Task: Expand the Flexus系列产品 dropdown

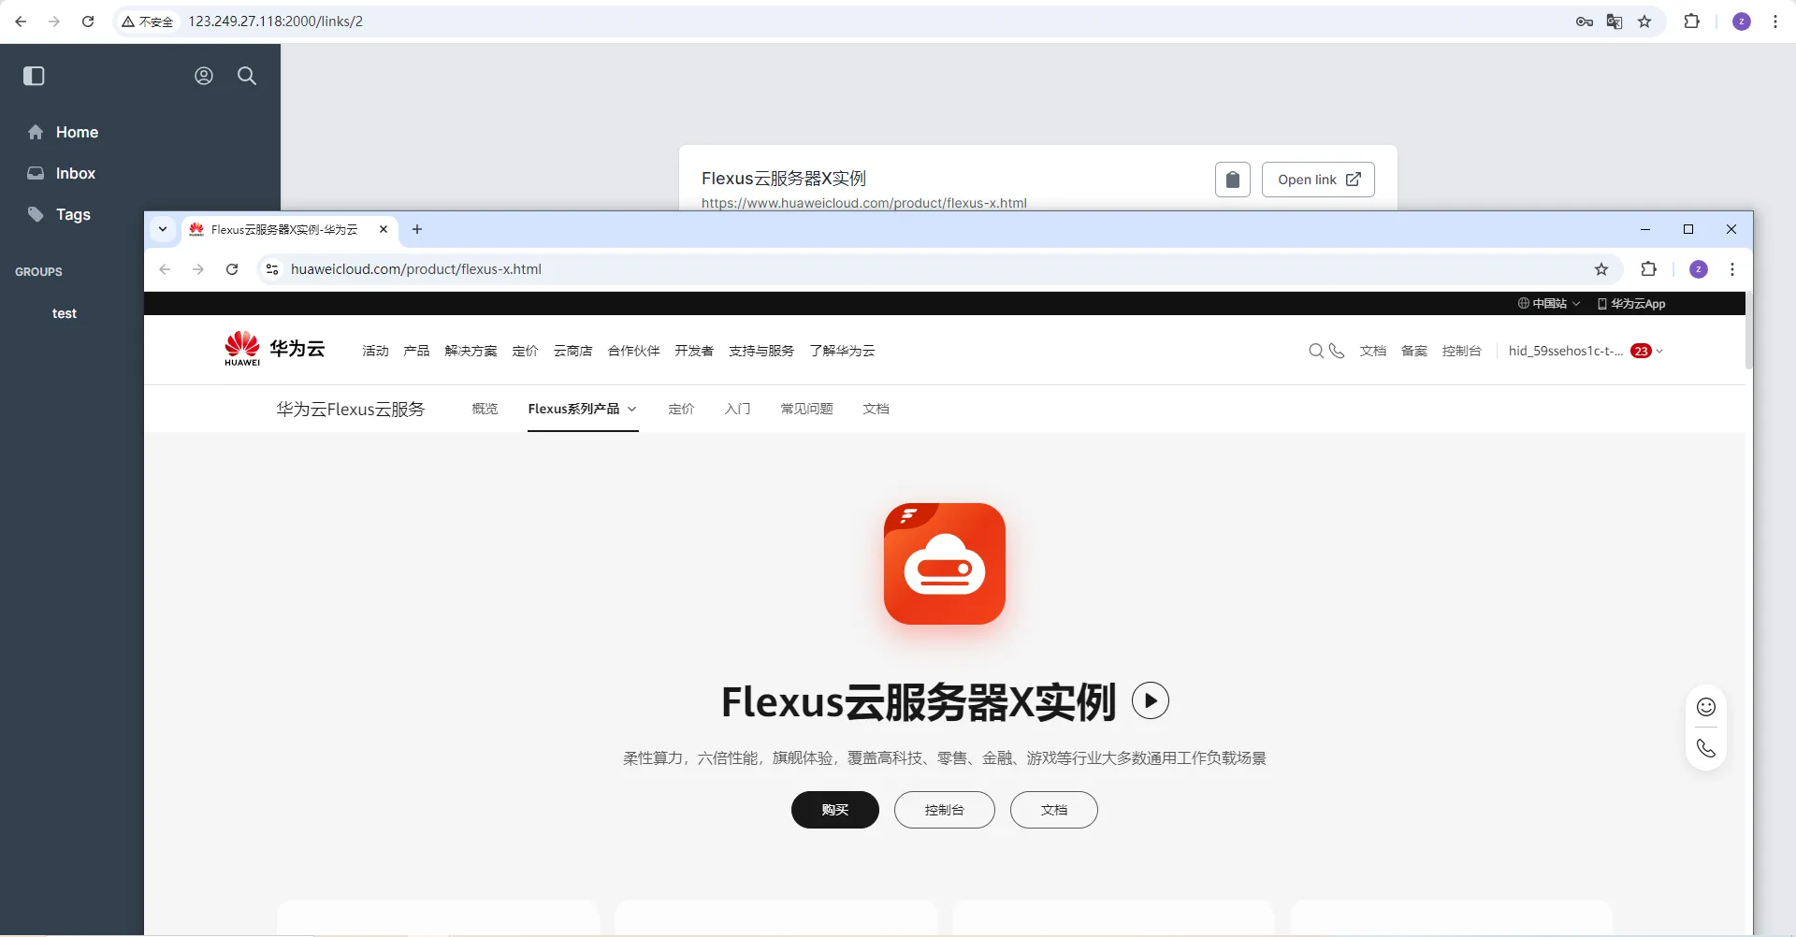Action: pyautogui.click(x=582, y=409)
